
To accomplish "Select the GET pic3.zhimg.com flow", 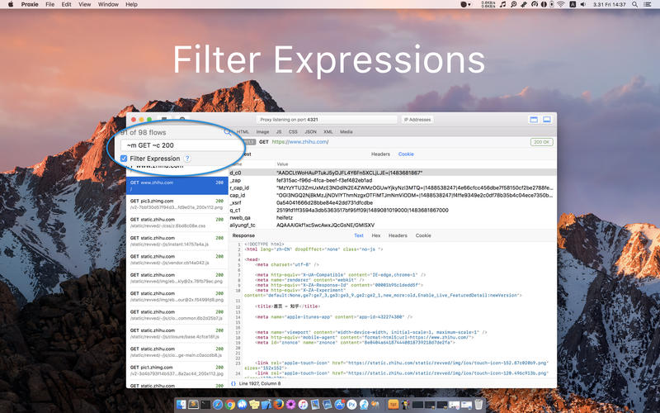I will pyautogui.click(x=177, y=204).
